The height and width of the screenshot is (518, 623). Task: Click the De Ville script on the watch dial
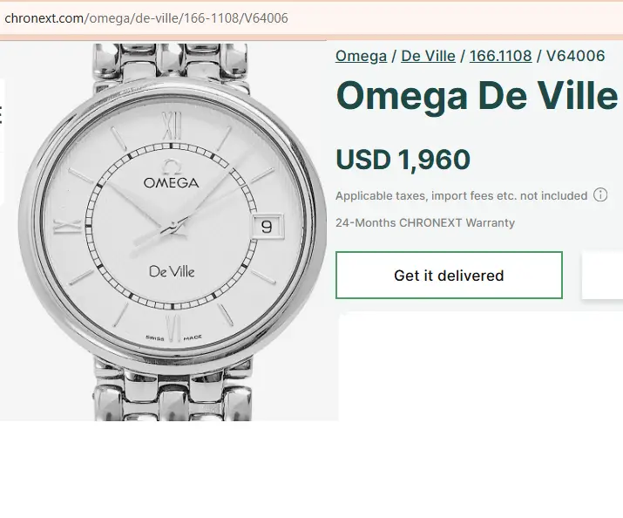click(x=172, y=272)
